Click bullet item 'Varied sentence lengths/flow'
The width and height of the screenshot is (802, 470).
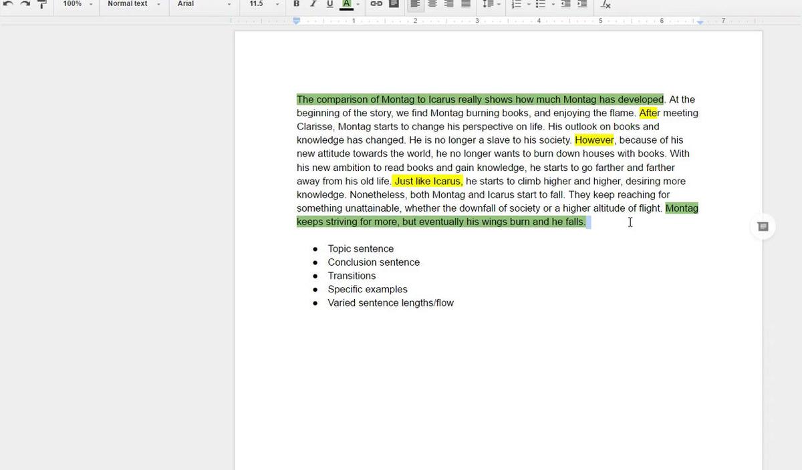(390, 303)
